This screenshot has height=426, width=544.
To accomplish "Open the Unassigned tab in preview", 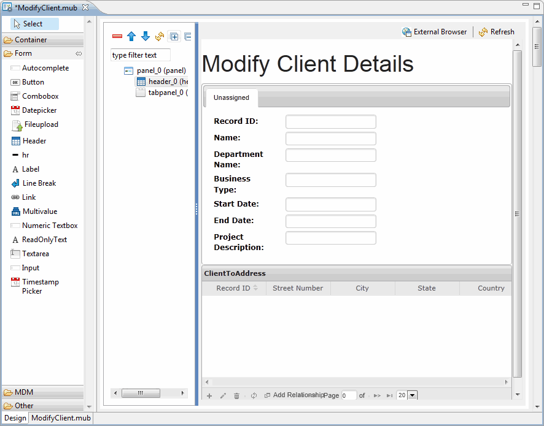I will 231,97.
